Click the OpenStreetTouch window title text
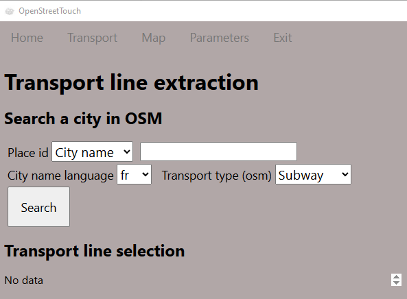 click(49, 11)
